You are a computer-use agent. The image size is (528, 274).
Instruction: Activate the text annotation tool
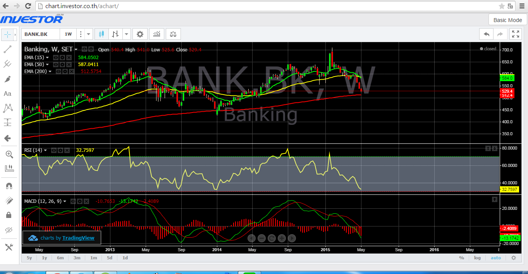coord(8,94)
